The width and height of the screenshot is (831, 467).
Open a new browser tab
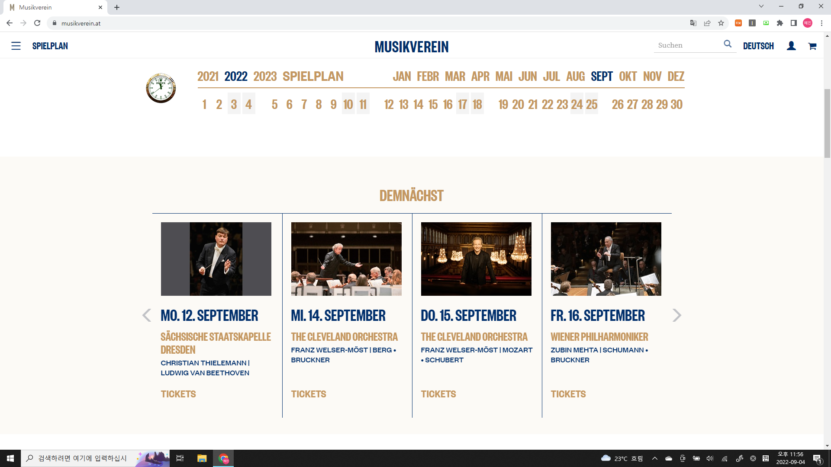click(x=117, y=7)
